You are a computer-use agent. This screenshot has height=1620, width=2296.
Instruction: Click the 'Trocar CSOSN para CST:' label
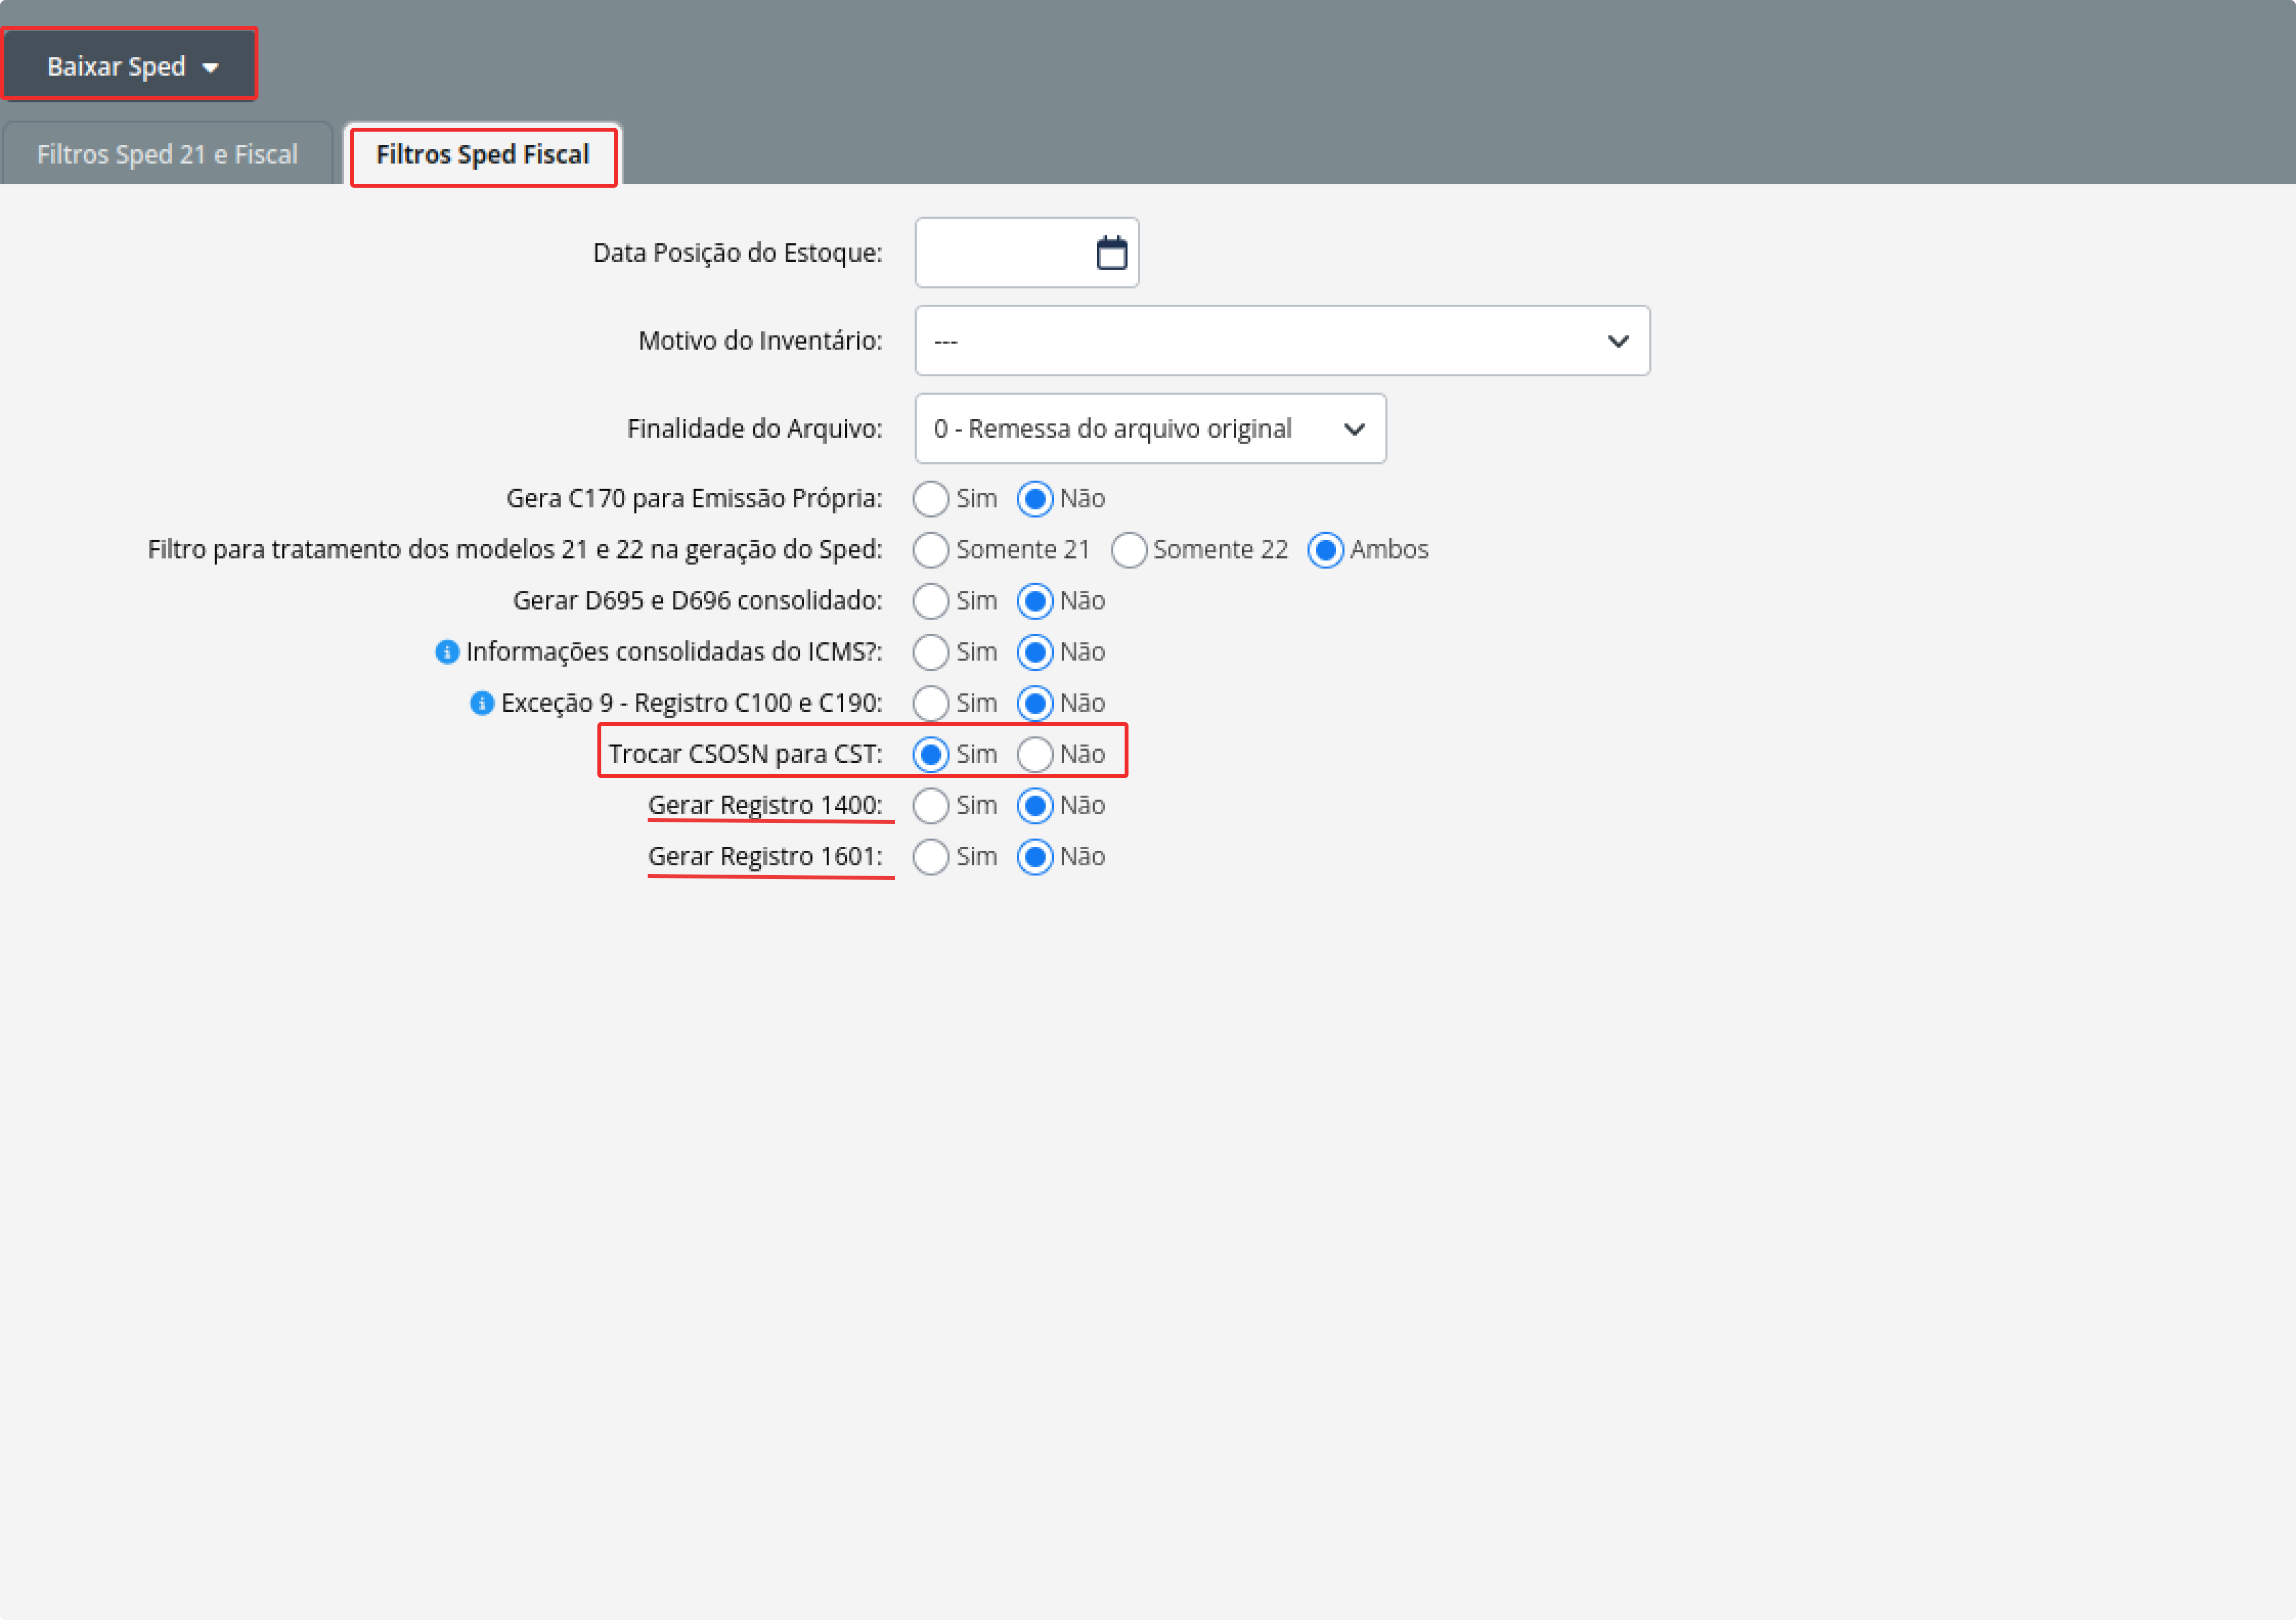tap(745, 755)
